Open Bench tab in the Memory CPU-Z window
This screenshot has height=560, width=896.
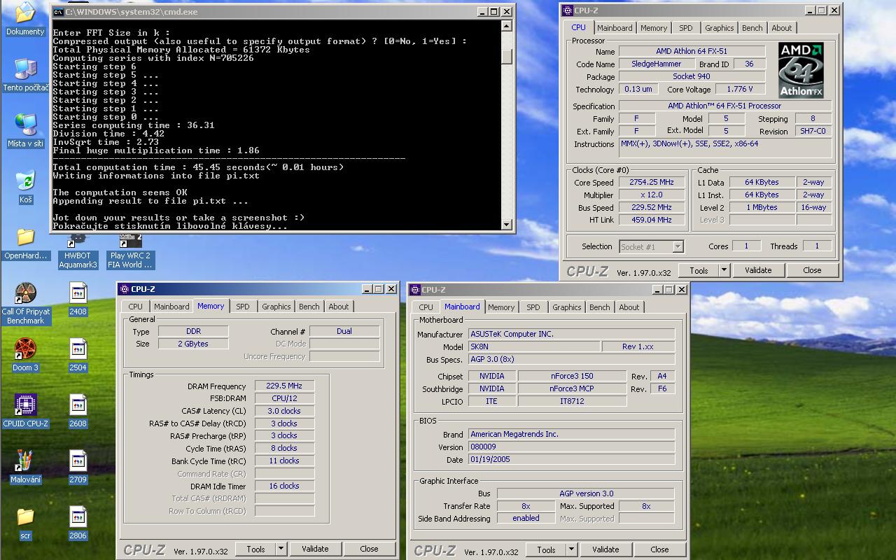309,307
